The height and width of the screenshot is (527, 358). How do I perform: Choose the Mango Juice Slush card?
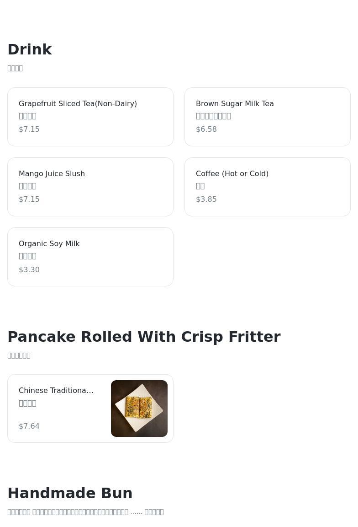pyautogui.click(x=90, y=187)
